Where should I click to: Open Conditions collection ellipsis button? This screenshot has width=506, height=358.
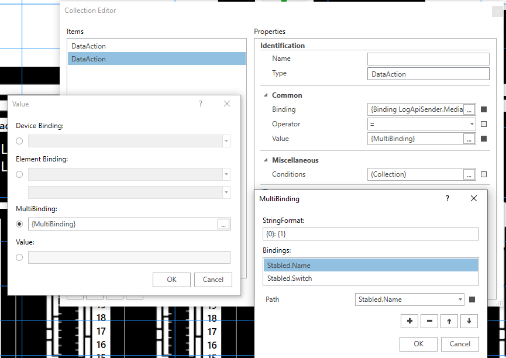pyautogui.click(x=469, y=174)
